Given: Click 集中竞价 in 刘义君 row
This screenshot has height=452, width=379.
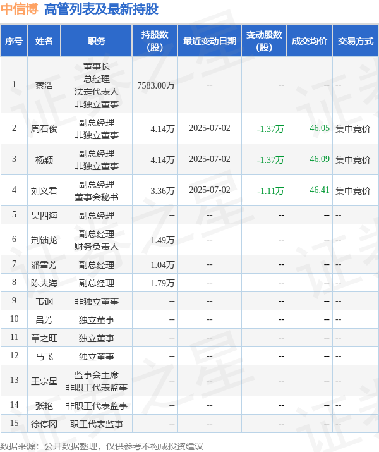Looking at the screenshot, I should pyautogui.click(x=353, y=190).
